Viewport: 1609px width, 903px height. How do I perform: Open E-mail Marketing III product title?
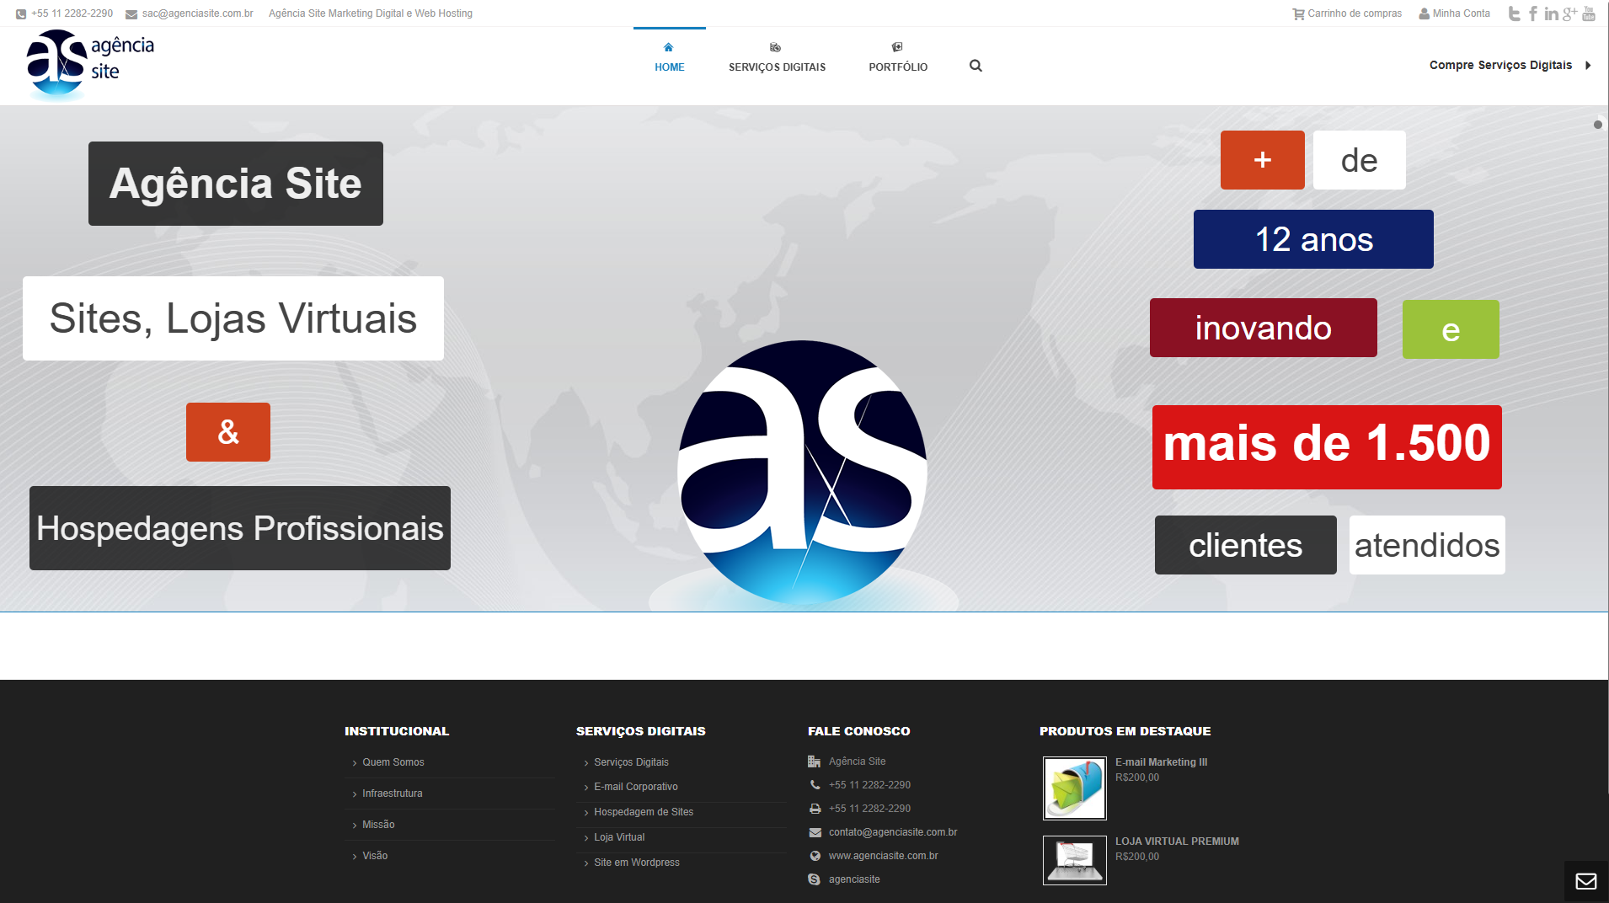pos(1161,762)
